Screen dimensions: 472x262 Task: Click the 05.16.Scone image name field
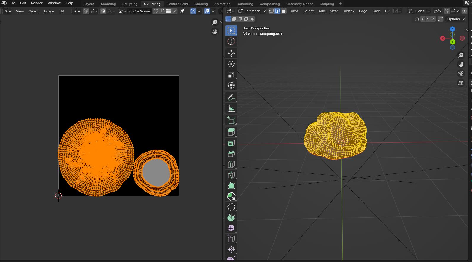(x=139, y=11)
